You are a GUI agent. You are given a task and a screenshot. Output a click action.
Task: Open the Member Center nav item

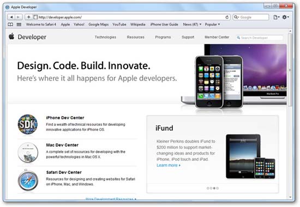click(x=217, y=37)
